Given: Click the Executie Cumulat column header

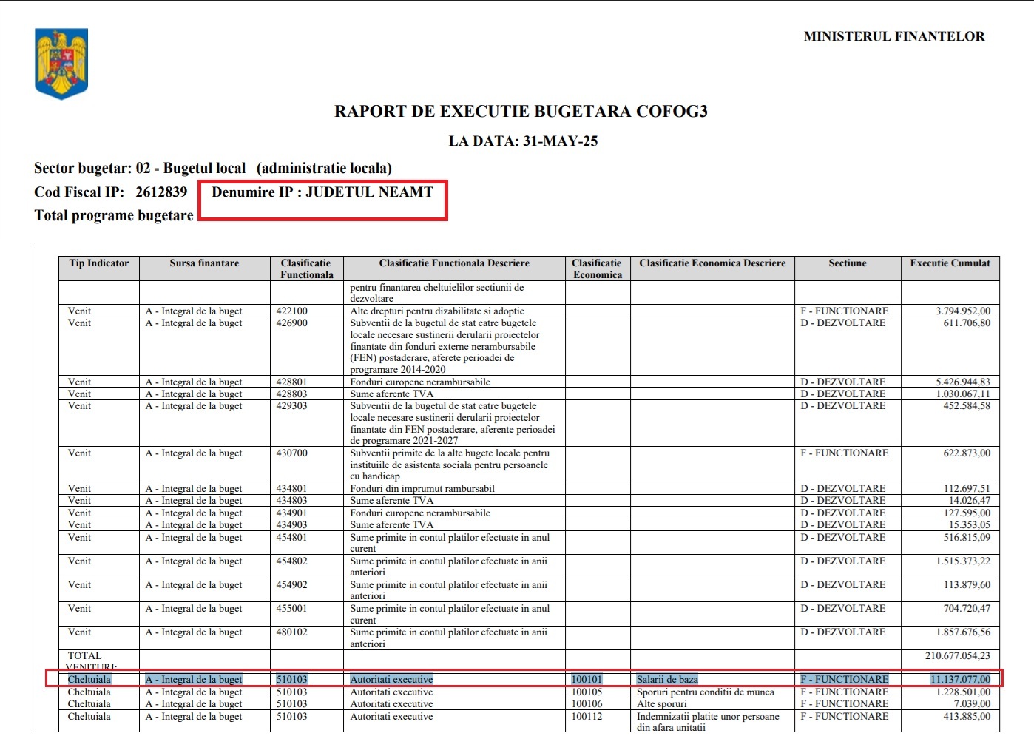Looking at the screenshot, I should pyautogui.click(x=950, y=263).
